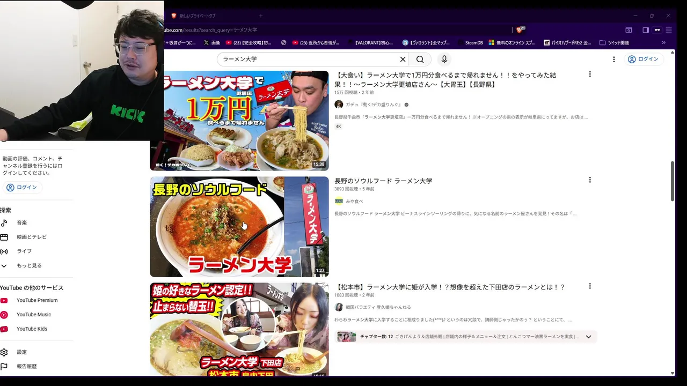Image resolution: width=687 pixels, height=386 pixels.
Task: Open the ツイッチ関連 bookmark folder
Action: point(614,43)
